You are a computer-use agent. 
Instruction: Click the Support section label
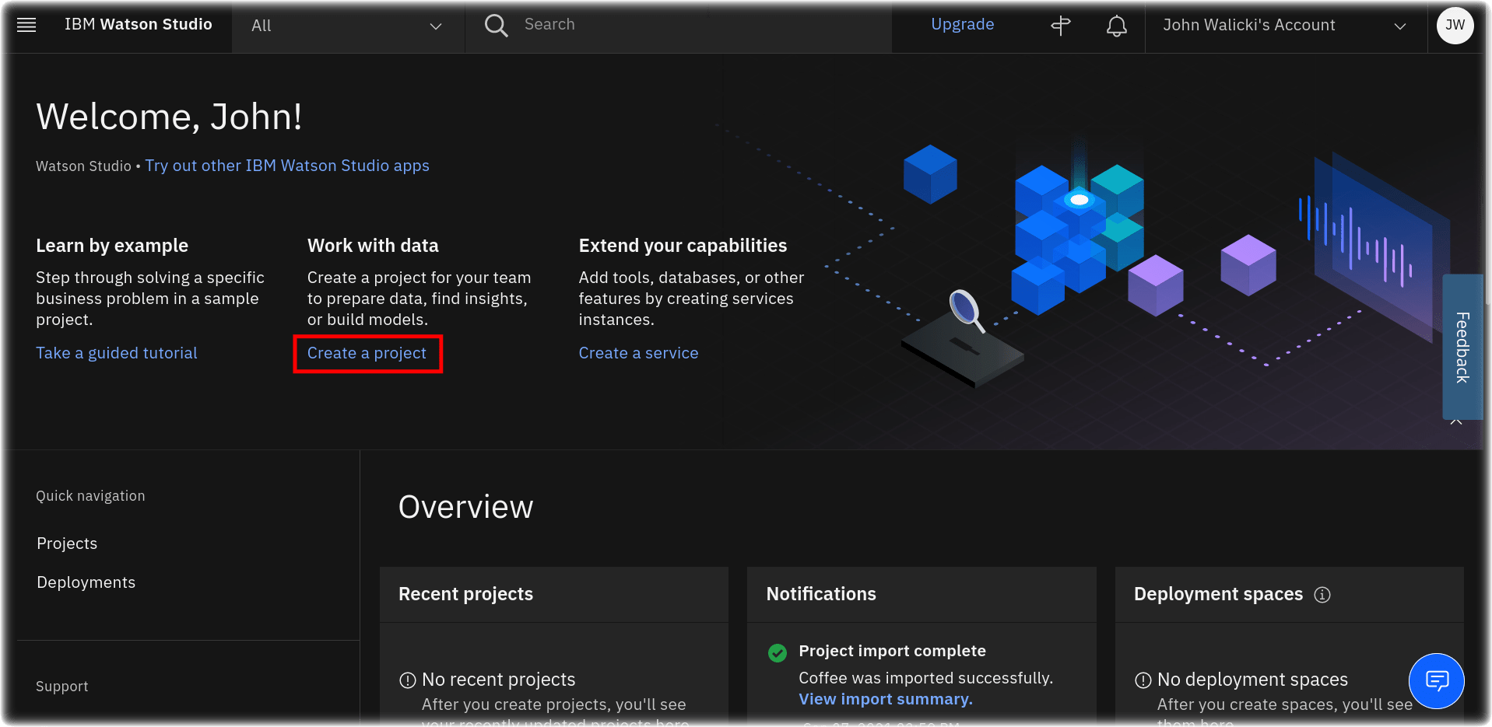pyautogui.click(x=62, y=687)
